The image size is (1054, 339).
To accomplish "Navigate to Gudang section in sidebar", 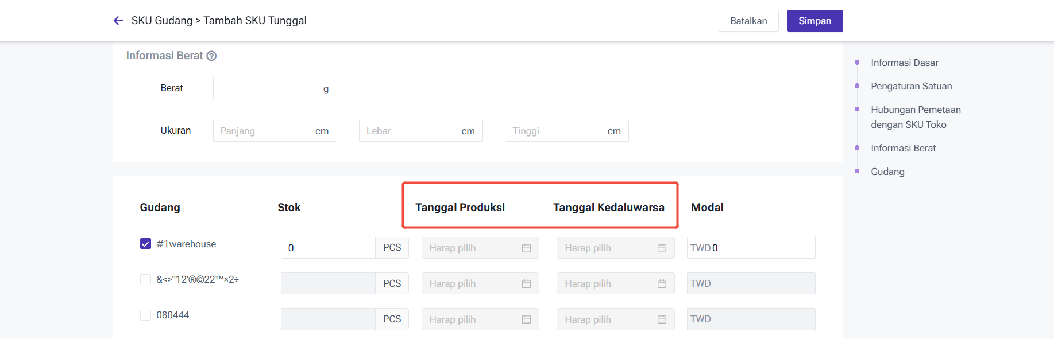I will pyautogui.click(x=887, y=172).
